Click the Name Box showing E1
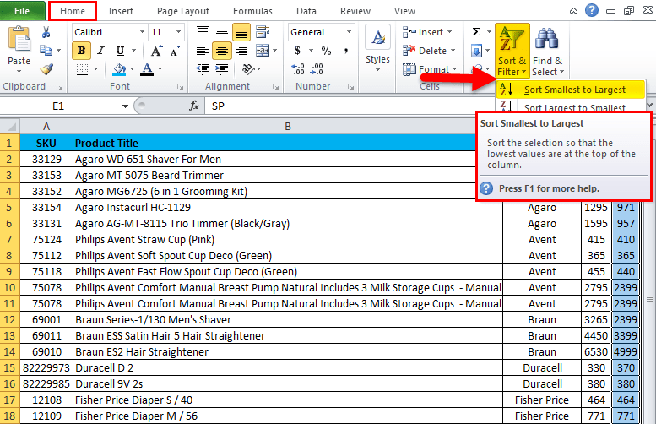The width and height of the screenshot is (656, 424). [x=58, y=106]
